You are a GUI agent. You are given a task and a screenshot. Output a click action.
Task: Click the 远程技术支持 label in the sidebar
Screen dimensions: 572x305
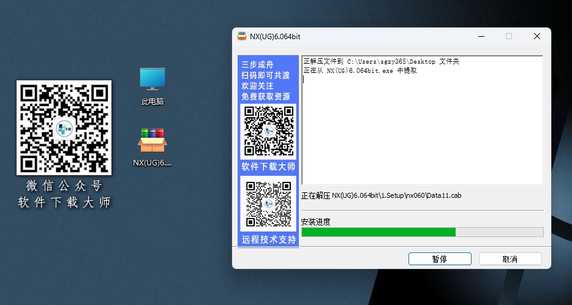pos(269,239)
